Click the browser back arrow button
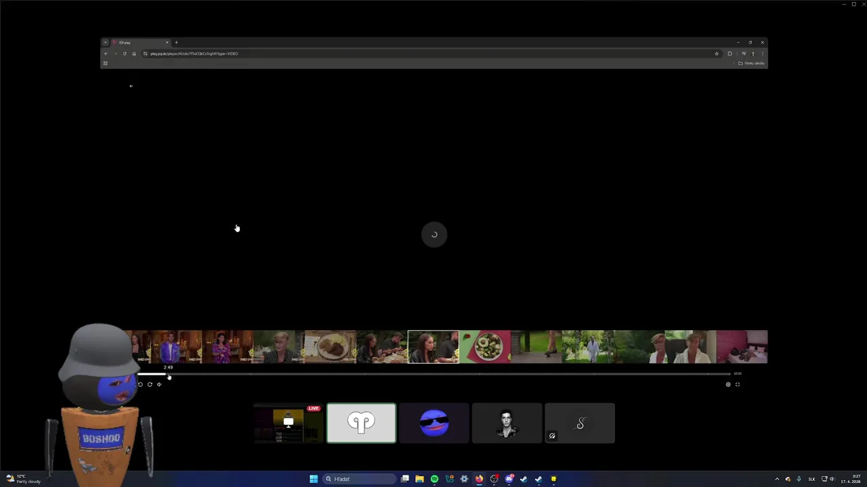This screenshot has height=487, width=867. tap(106, 53)
